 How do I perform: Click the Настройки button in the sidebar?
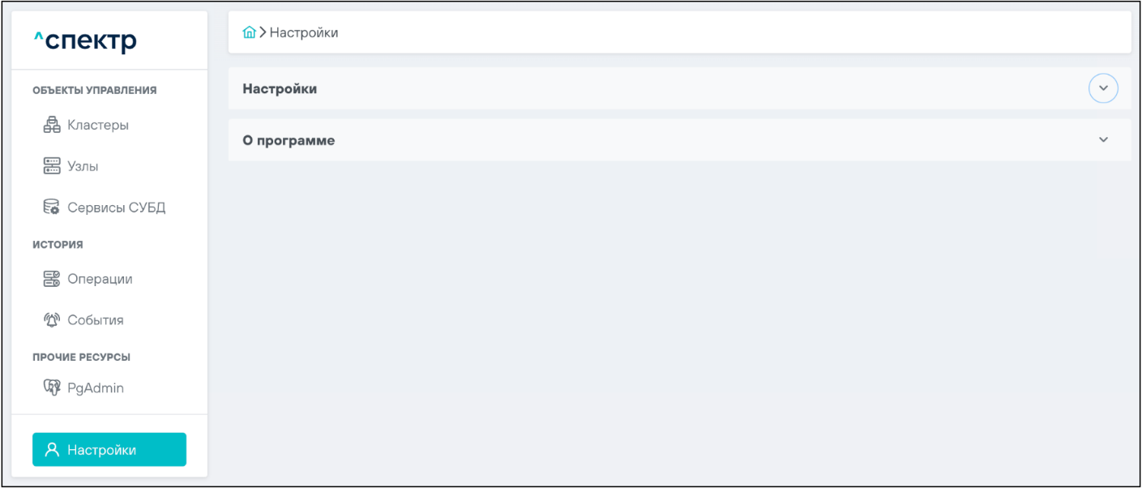click(x=109, y=450)
